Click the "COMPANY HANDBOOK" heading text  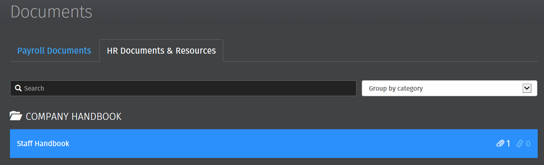tap(74, 116)
